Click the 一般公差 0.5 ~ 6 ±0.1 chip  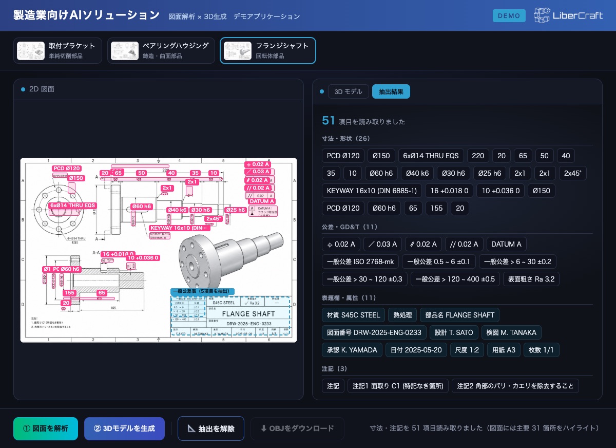[439, 262]
